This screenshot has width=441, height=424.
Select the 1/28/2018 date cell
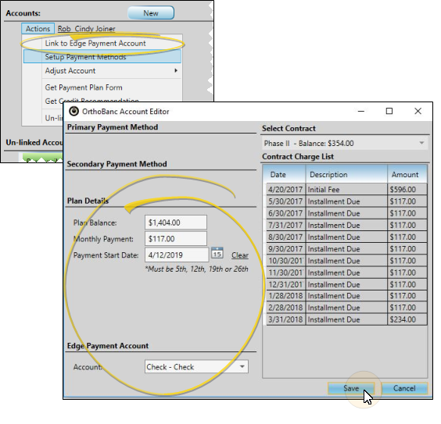[285, 296]
